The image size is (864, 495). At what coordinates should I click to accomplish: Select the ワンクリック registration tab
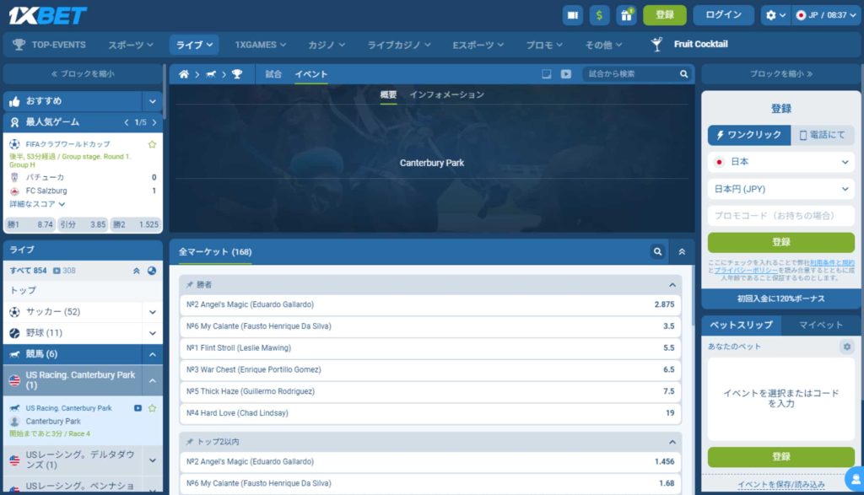(x=749, y=135)
